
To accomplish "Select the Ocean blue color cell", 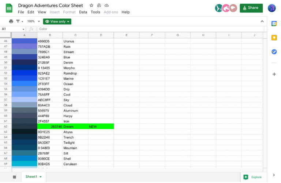I will coord(25,84).
